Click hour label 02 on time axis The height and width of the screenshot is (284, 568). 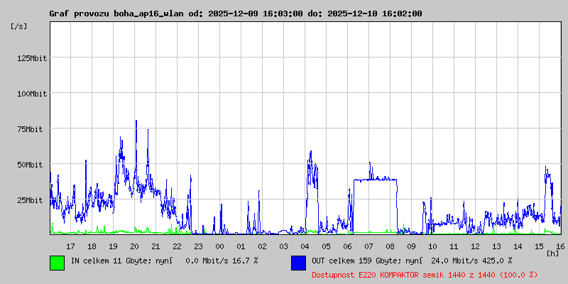point(262,246)
